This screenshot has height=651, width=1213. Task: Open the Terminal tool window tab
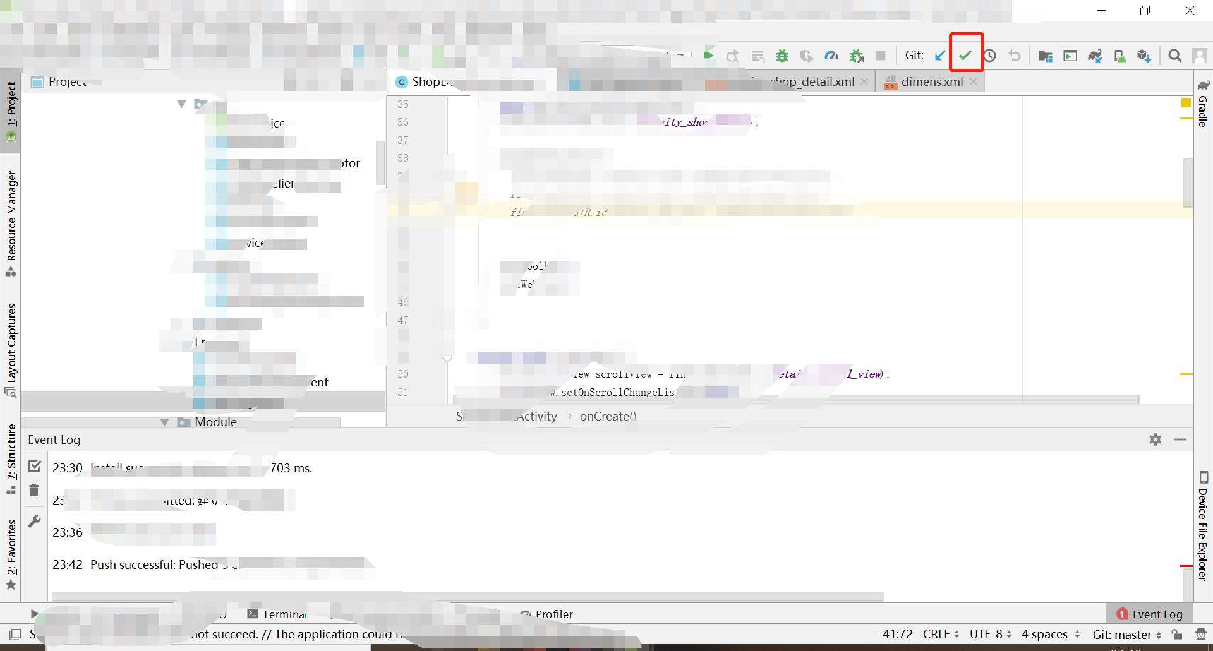(x=277, y=614)
